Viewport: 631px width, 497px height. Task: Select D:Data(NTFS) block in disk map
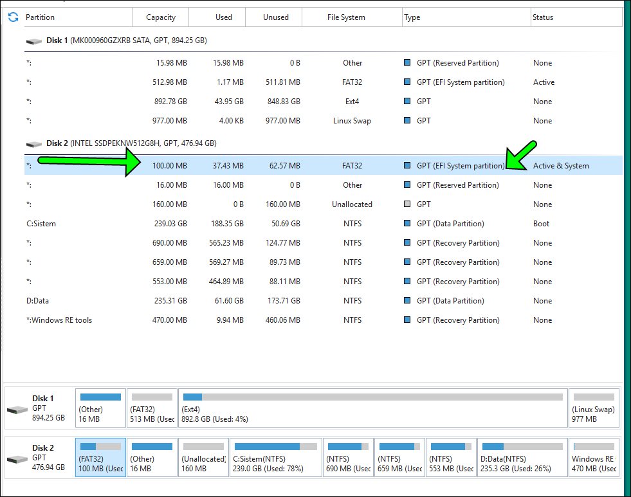point(522,457)
